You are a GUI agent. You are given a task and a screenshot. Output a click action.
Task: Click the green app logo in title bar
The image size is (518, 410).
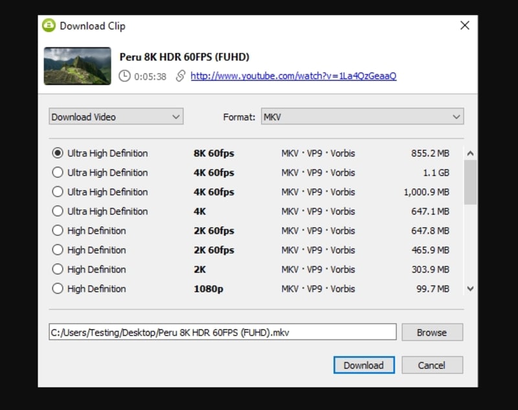tap(49, 25)
